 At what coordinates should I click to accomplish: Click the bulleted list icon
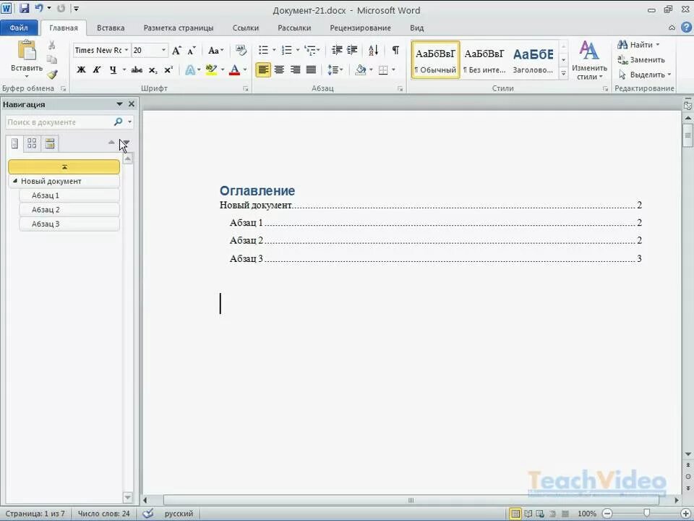coord(263,50)
